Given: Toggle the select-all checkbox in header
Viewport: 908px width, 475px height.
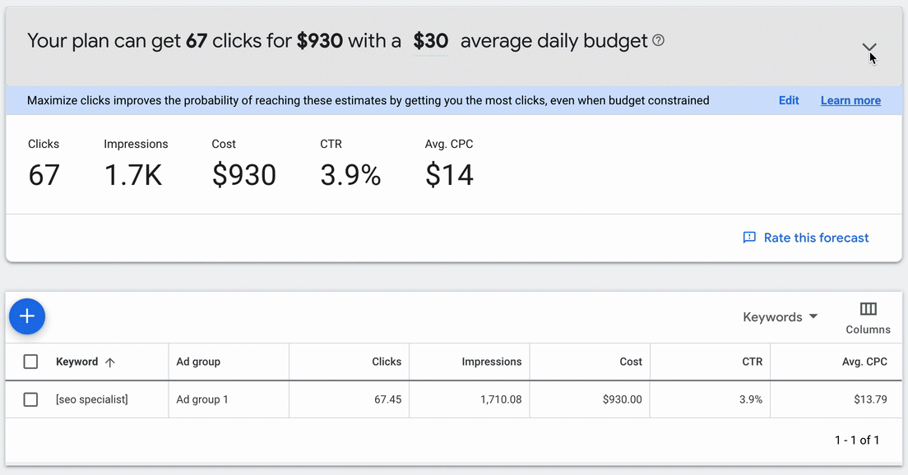Looking at the screenshot, I should pyautogui.click(x=30, y=362).
